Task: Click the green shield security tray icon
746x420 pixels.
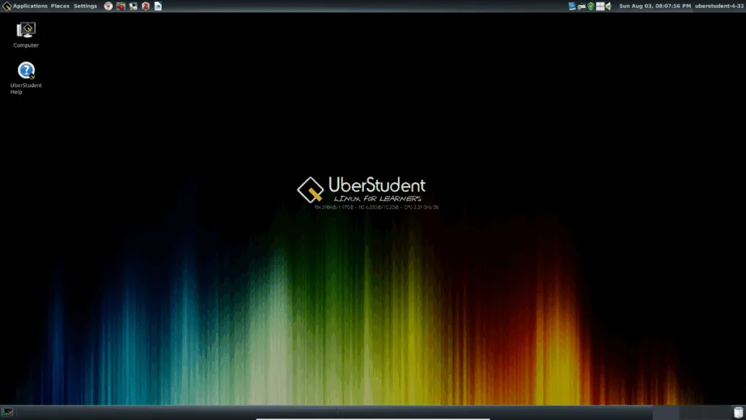Action: click(x=591, y=6)
